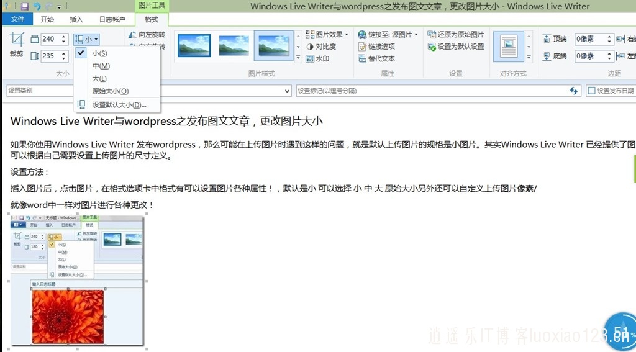Open the quick access toolbar customize arrow
Screen dimensions: 636x352
pos(59,6)
